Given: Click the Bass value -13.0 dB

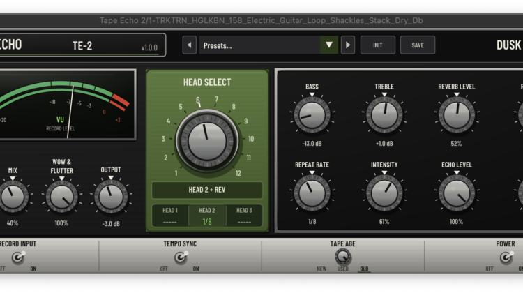Looking at the screenshot, I should click(x=312, y=144).
